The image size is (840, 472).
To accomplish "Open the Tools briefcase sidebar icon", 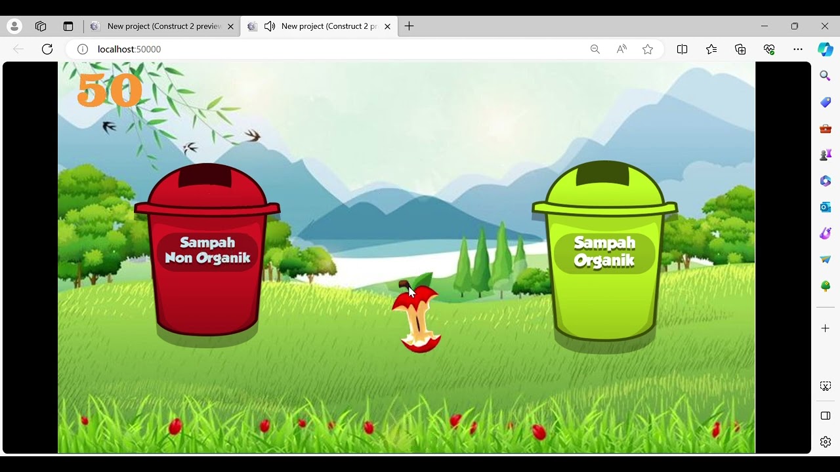I will click(826, 128).
